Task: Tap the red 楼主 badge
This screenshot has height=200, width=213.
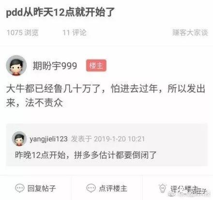Action: (96, 66)
